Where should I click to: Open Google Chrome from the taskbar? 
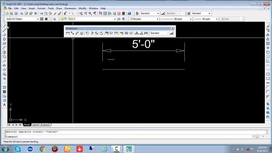pyautogui.click(x=42, y=149)
